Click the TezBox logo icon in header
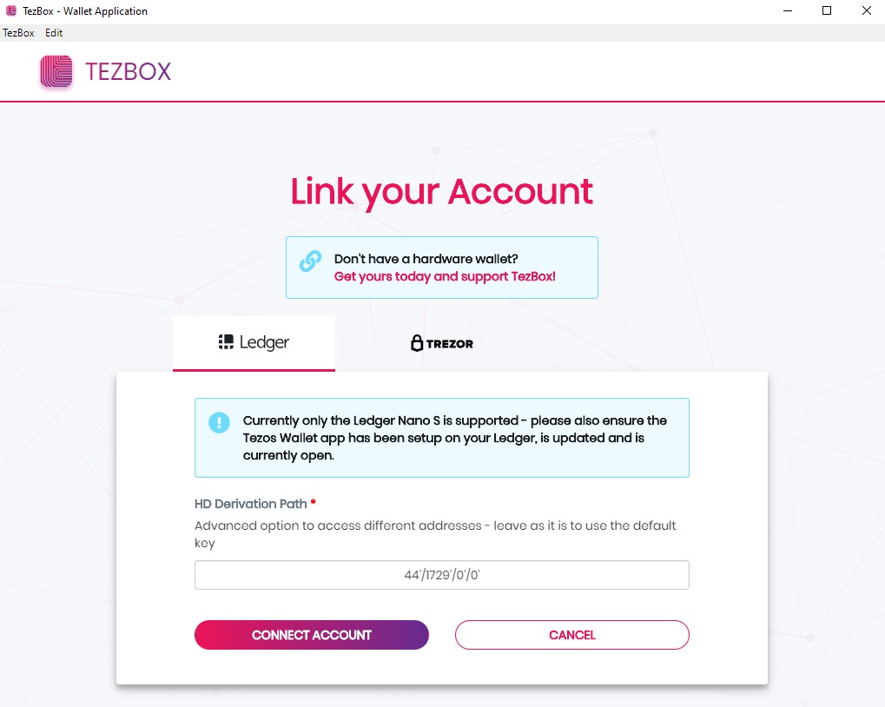The width and height of the screenshot is (885, 707). [x=56, y=71]
